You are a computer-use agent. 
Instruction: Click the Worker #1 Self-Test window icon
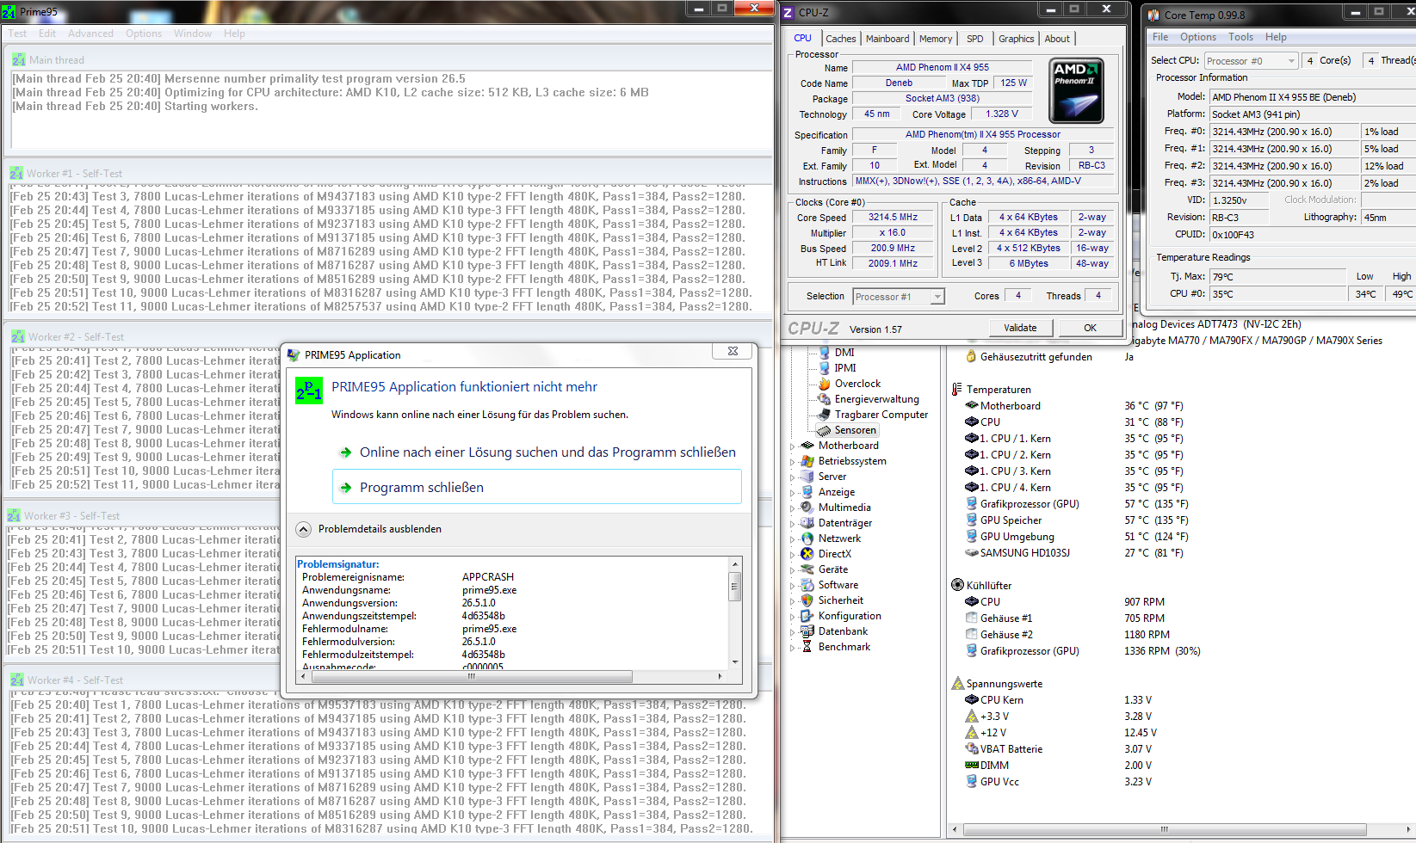tap(16, 174)
